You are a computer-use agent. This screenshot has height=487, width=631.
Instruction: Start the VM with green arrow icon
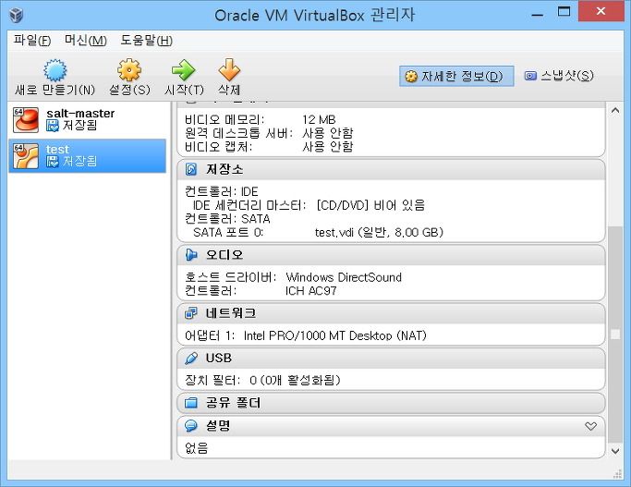[184, 70]
